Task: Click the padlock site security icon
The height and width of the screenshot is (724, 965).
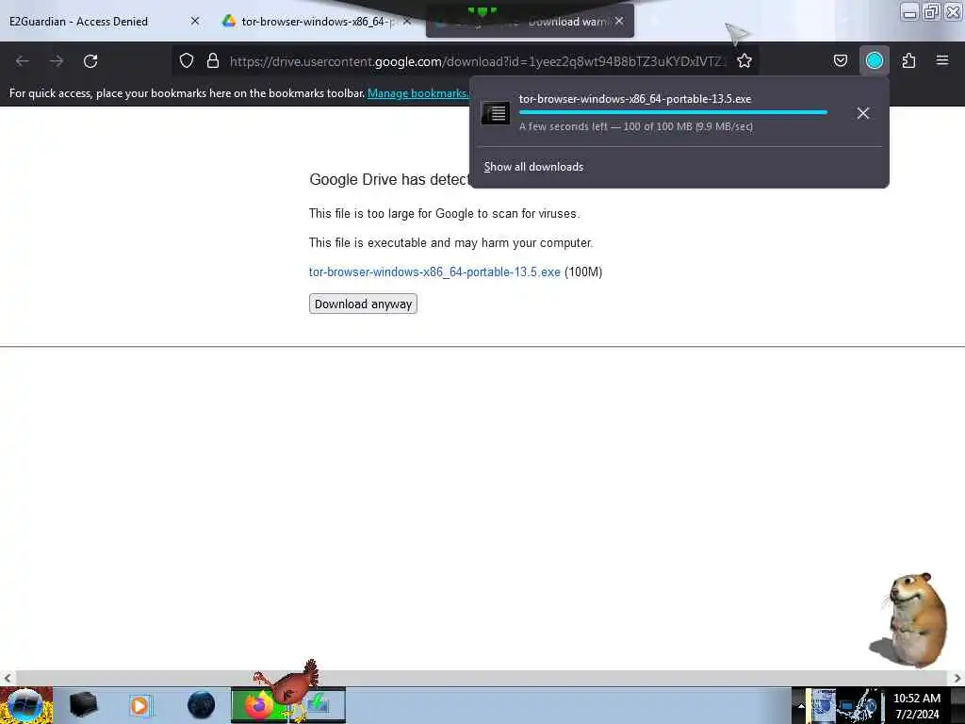Action: [x=213, y=60]
